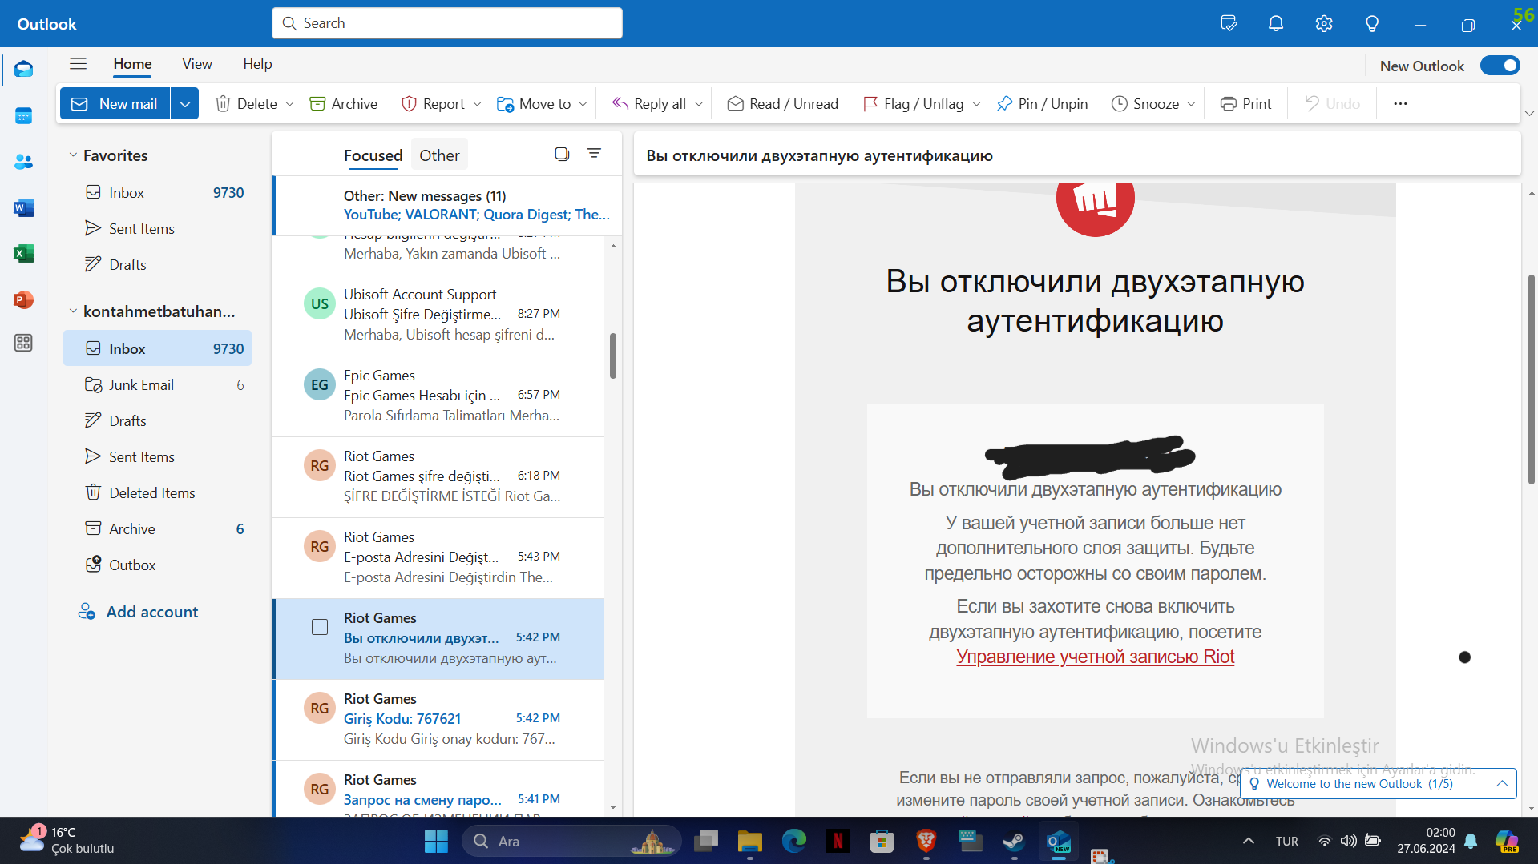This screenshot has height=864, width=1538.
Task: Click the Reply all button
Action: coord(649,104)
